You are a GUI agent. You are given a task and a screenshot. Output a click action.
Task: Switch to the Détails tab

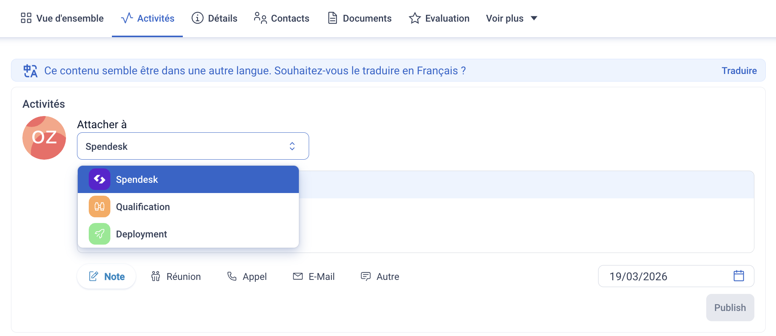214,18
